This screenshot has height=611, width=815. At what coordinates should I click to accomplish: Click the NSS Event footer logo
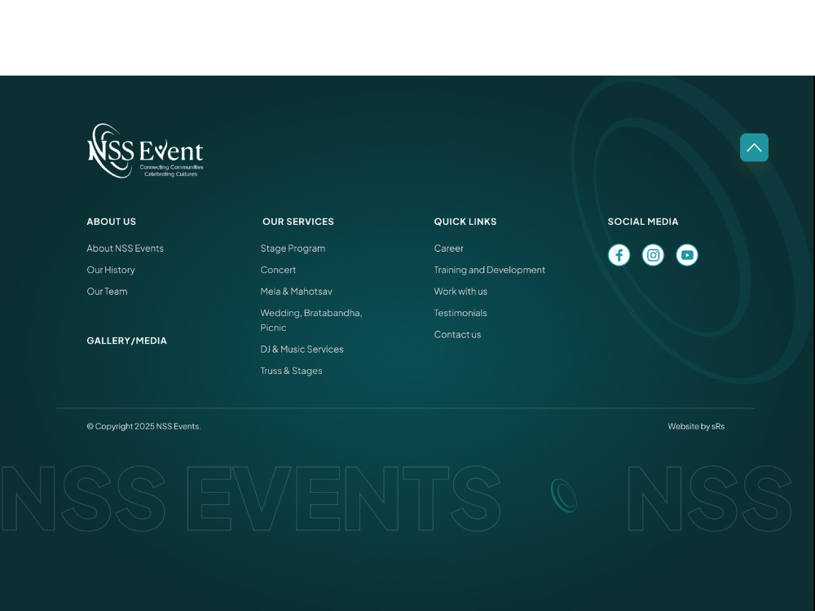point(146,151)
